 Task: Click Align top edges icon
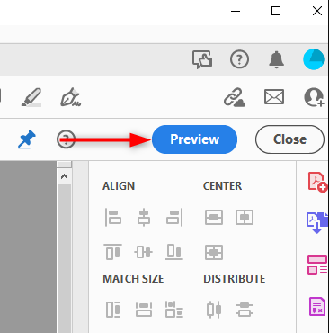point(112,252)
